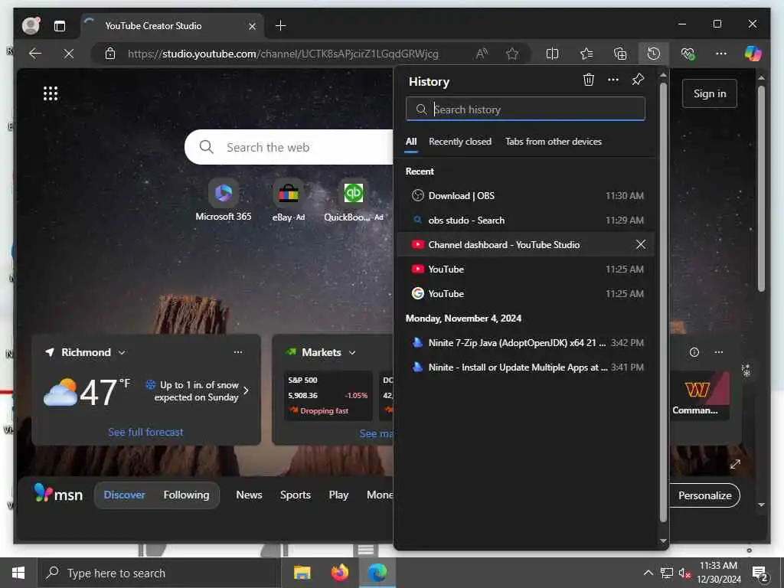Screen dimensions: 784x588
Task: Open Sports category
Action: 296,495
